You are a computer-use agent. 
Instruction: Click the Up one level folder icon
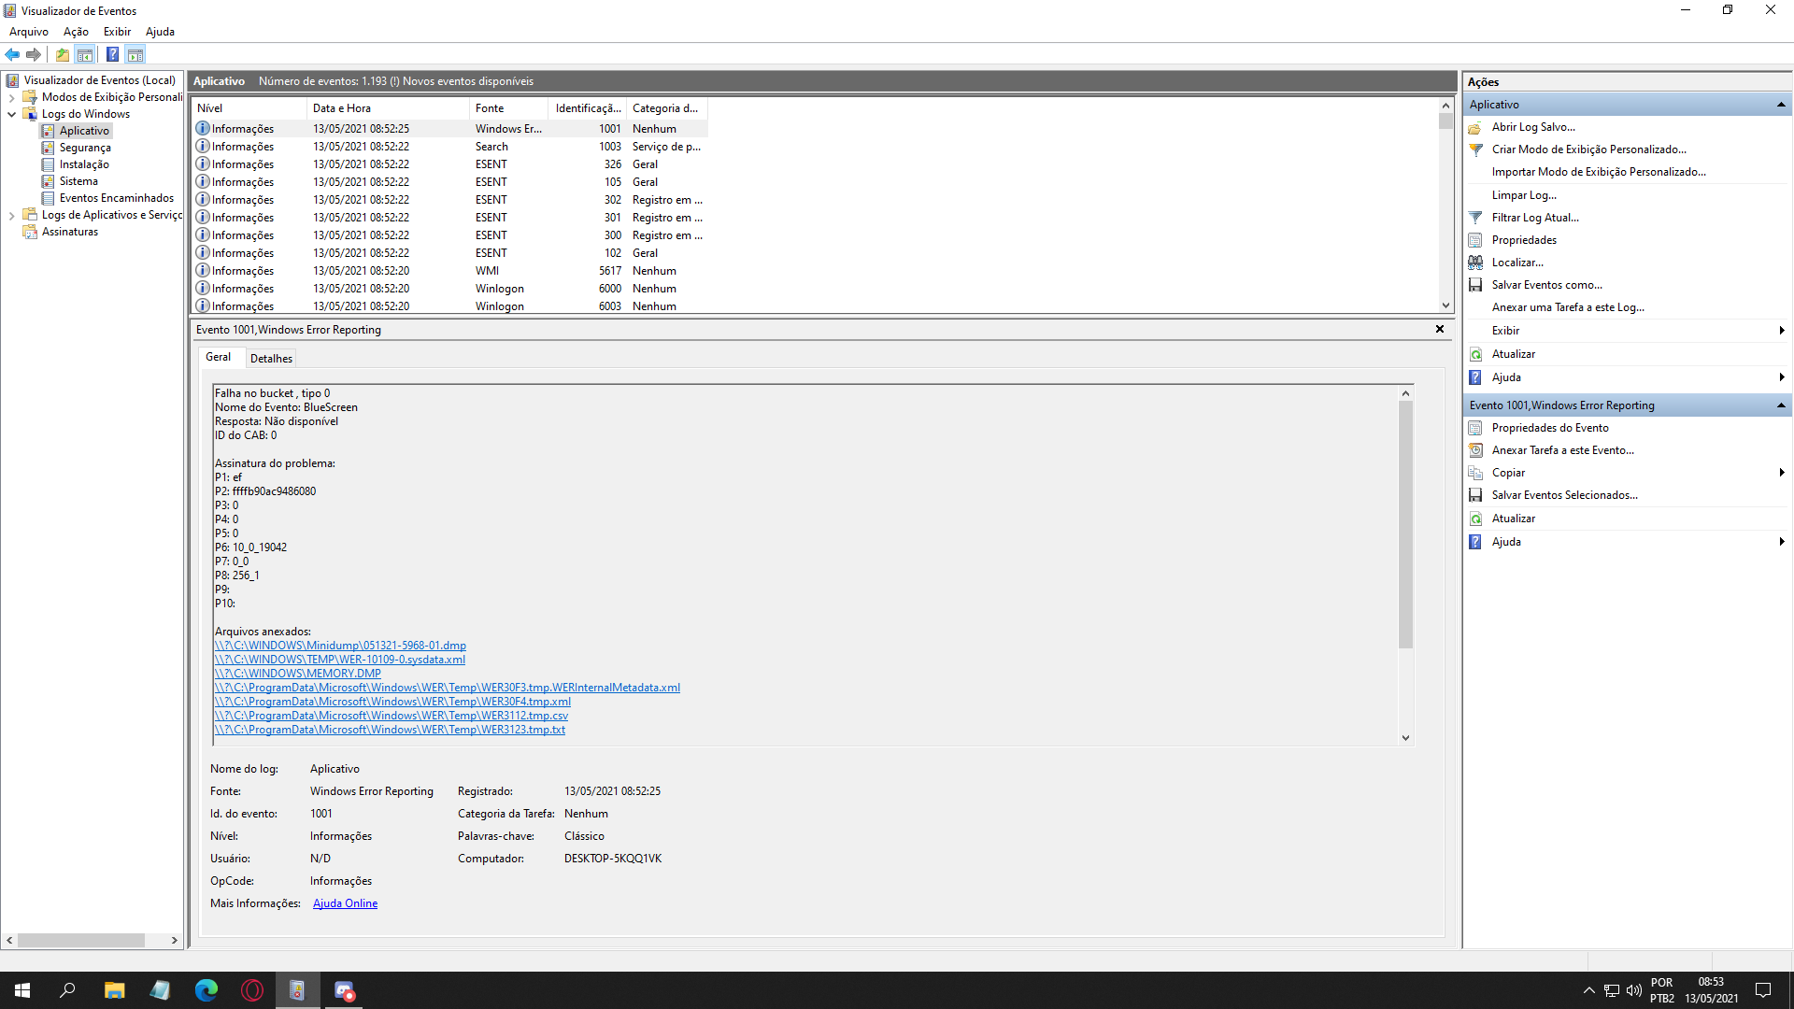pos(62,54)
